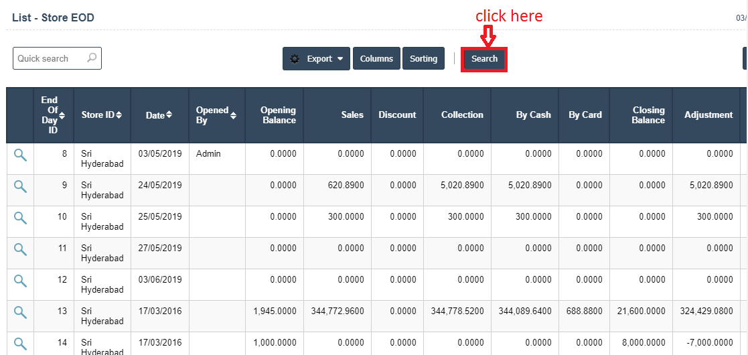Sort table by Store ID header
The image size is (748, 355).
[101, 115]
